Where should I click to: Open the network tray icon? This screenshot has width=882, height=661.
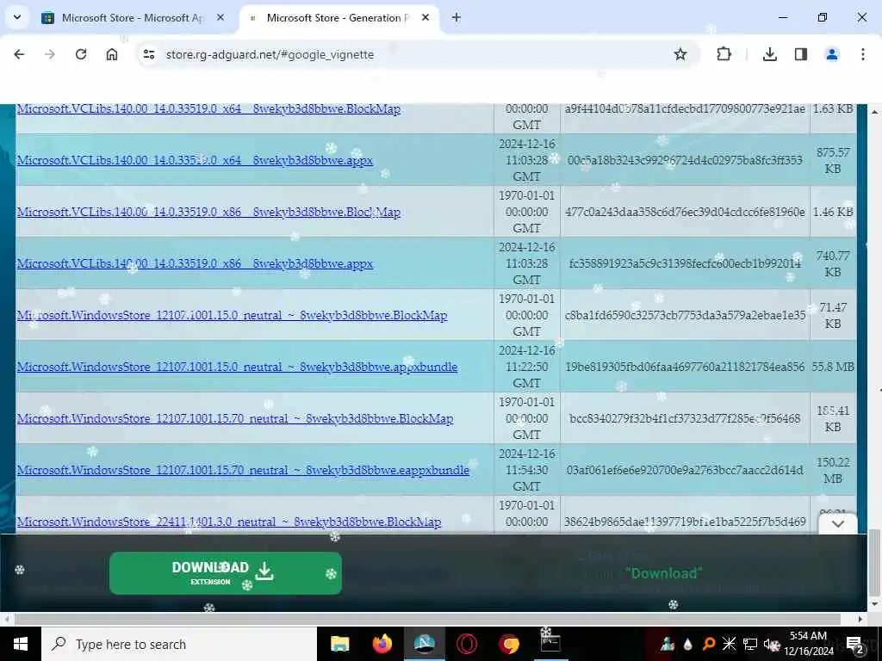[x=750, y=644]
